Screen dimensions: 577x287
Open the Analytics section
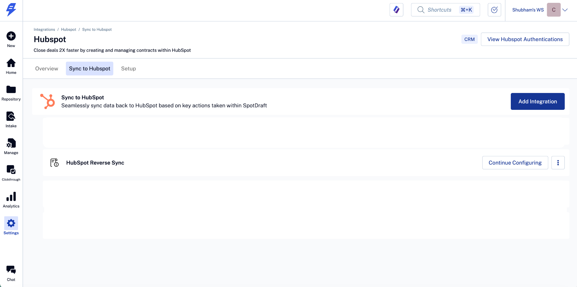11,200
